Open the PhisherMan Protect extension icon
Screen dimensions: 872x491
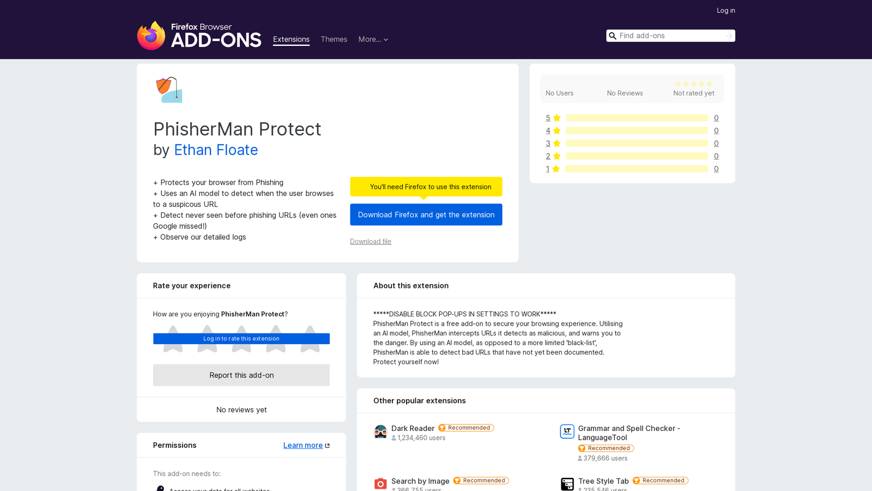[169, 89]
